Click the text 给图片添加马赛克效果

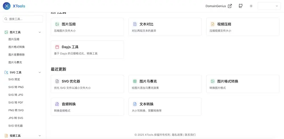coord(146,88)
